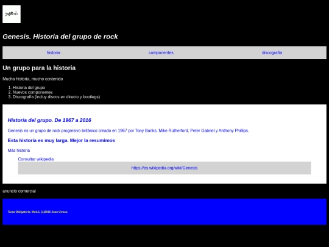The width and height of the screenshot is (329, 247).
Task: Open the componentes navigation link
Action: 161,52
